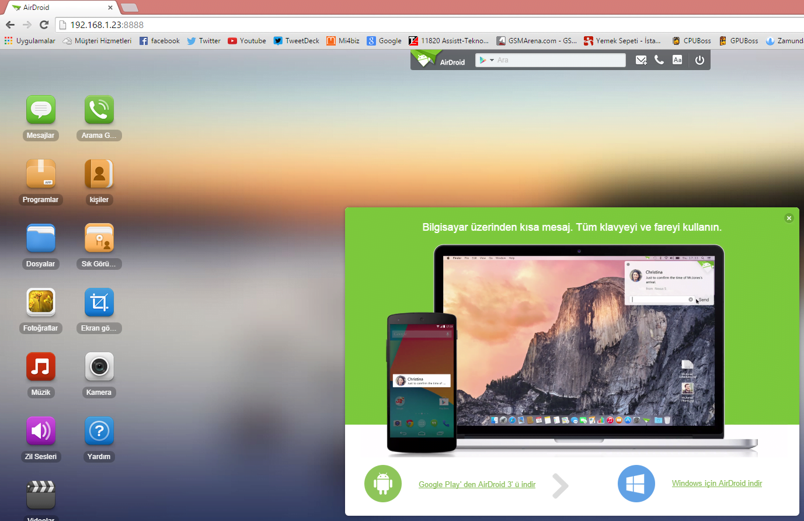Click the AirDroid logo in the top toolbar

click(438, 60)
